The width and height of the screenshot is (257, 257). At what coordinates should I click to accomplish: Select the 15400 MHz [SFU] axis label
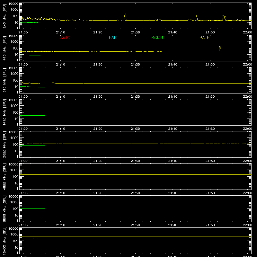point(4,241)
